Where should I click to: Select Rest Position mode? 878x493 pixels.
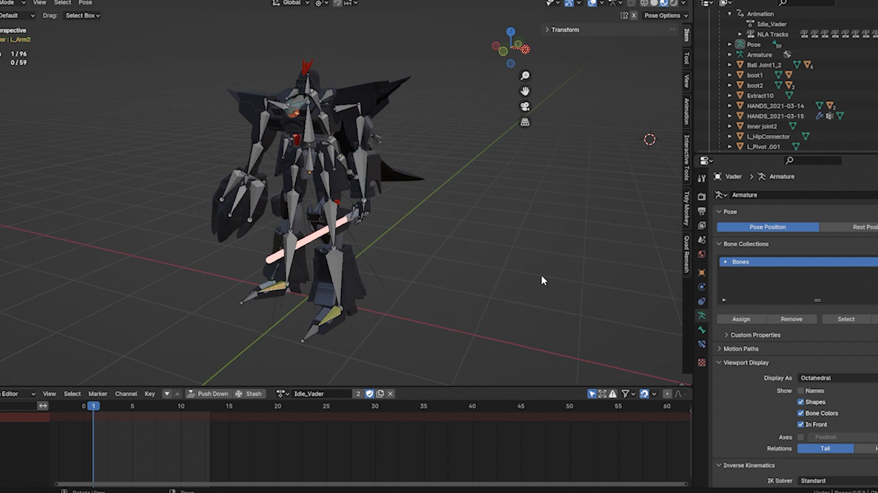tap(849, 227)
